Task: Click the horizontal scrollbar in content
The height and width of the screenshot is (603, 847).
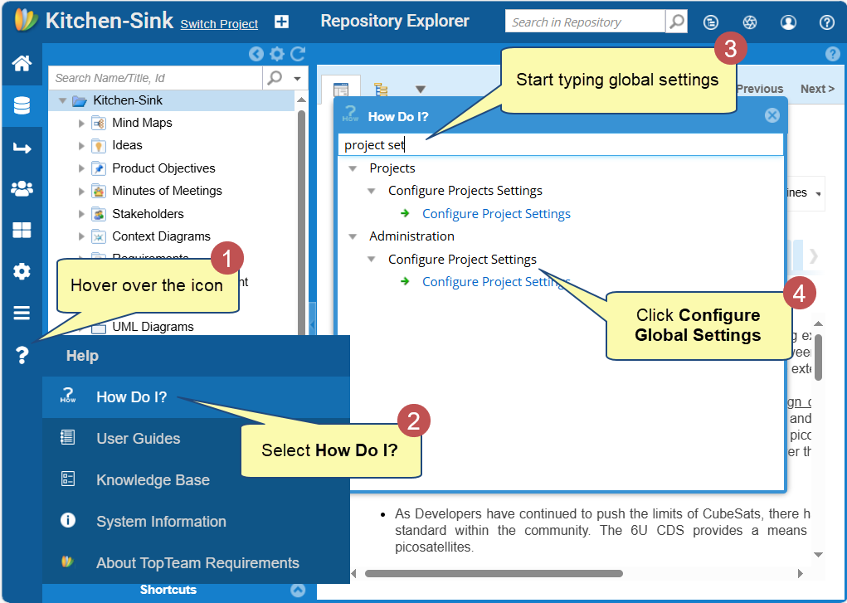Action: (x=494, y=573)
